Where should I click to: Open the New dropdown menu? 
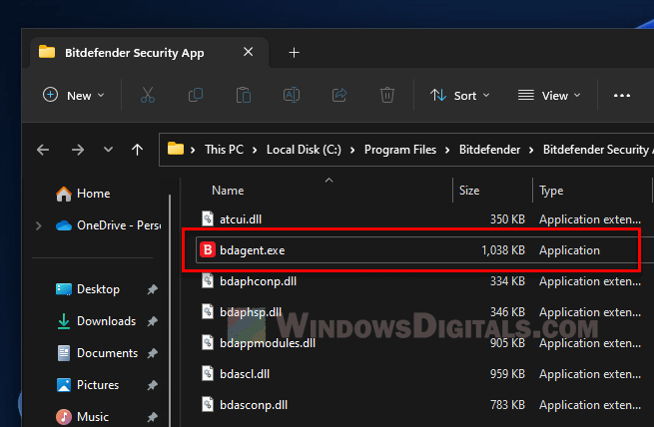[74, 96]
